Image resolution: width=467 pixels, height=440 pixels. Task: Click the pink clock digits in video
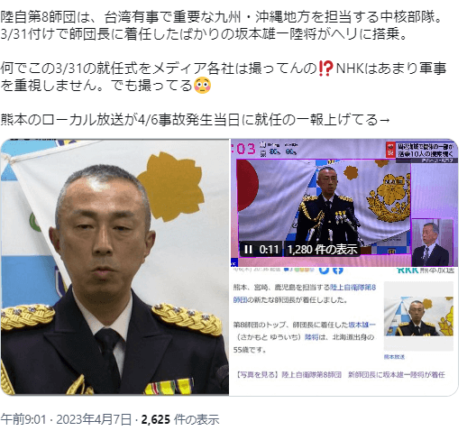(243, 149)
